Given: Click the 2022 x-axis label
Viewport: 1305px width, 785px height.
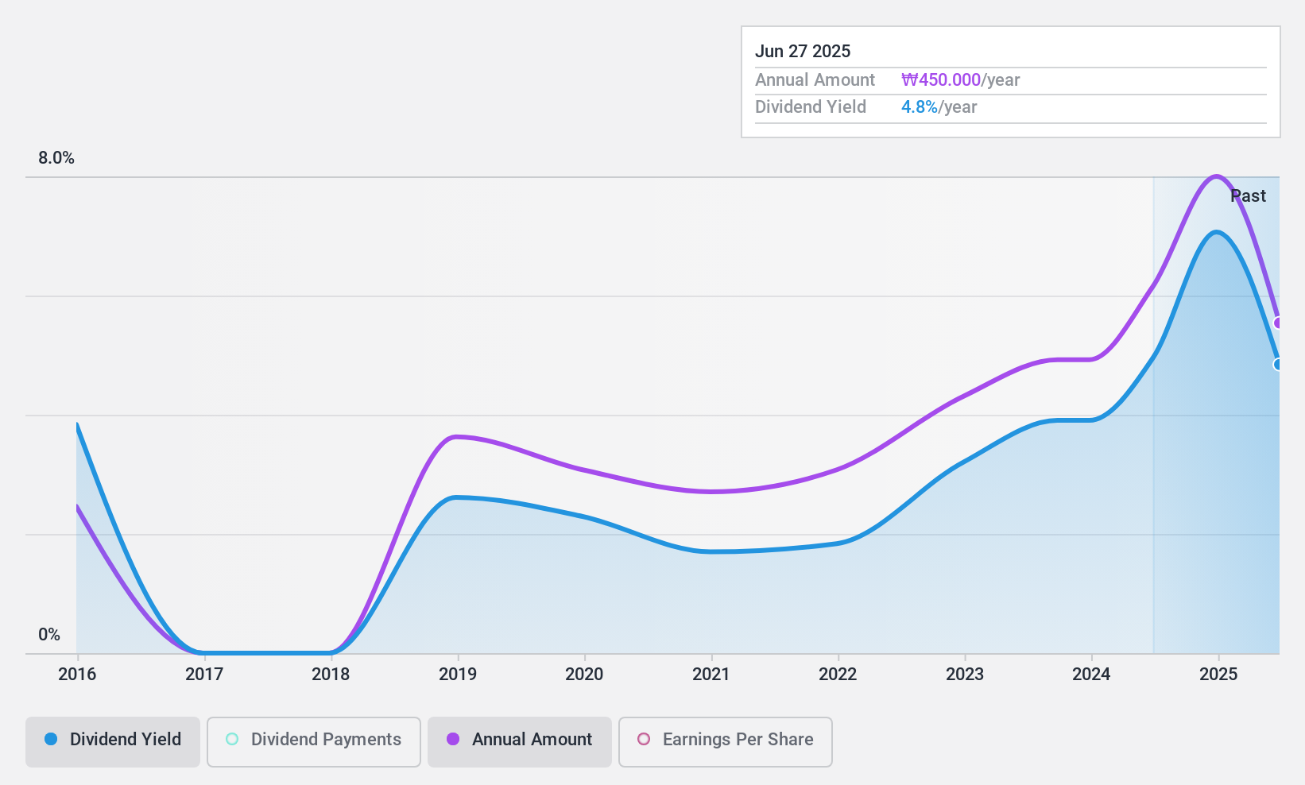Looking at the screenshot, I should (x=838, y=675).
